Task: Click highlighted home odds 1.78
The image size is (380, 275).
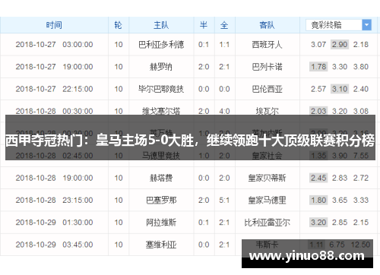Action: click(318, 67)
